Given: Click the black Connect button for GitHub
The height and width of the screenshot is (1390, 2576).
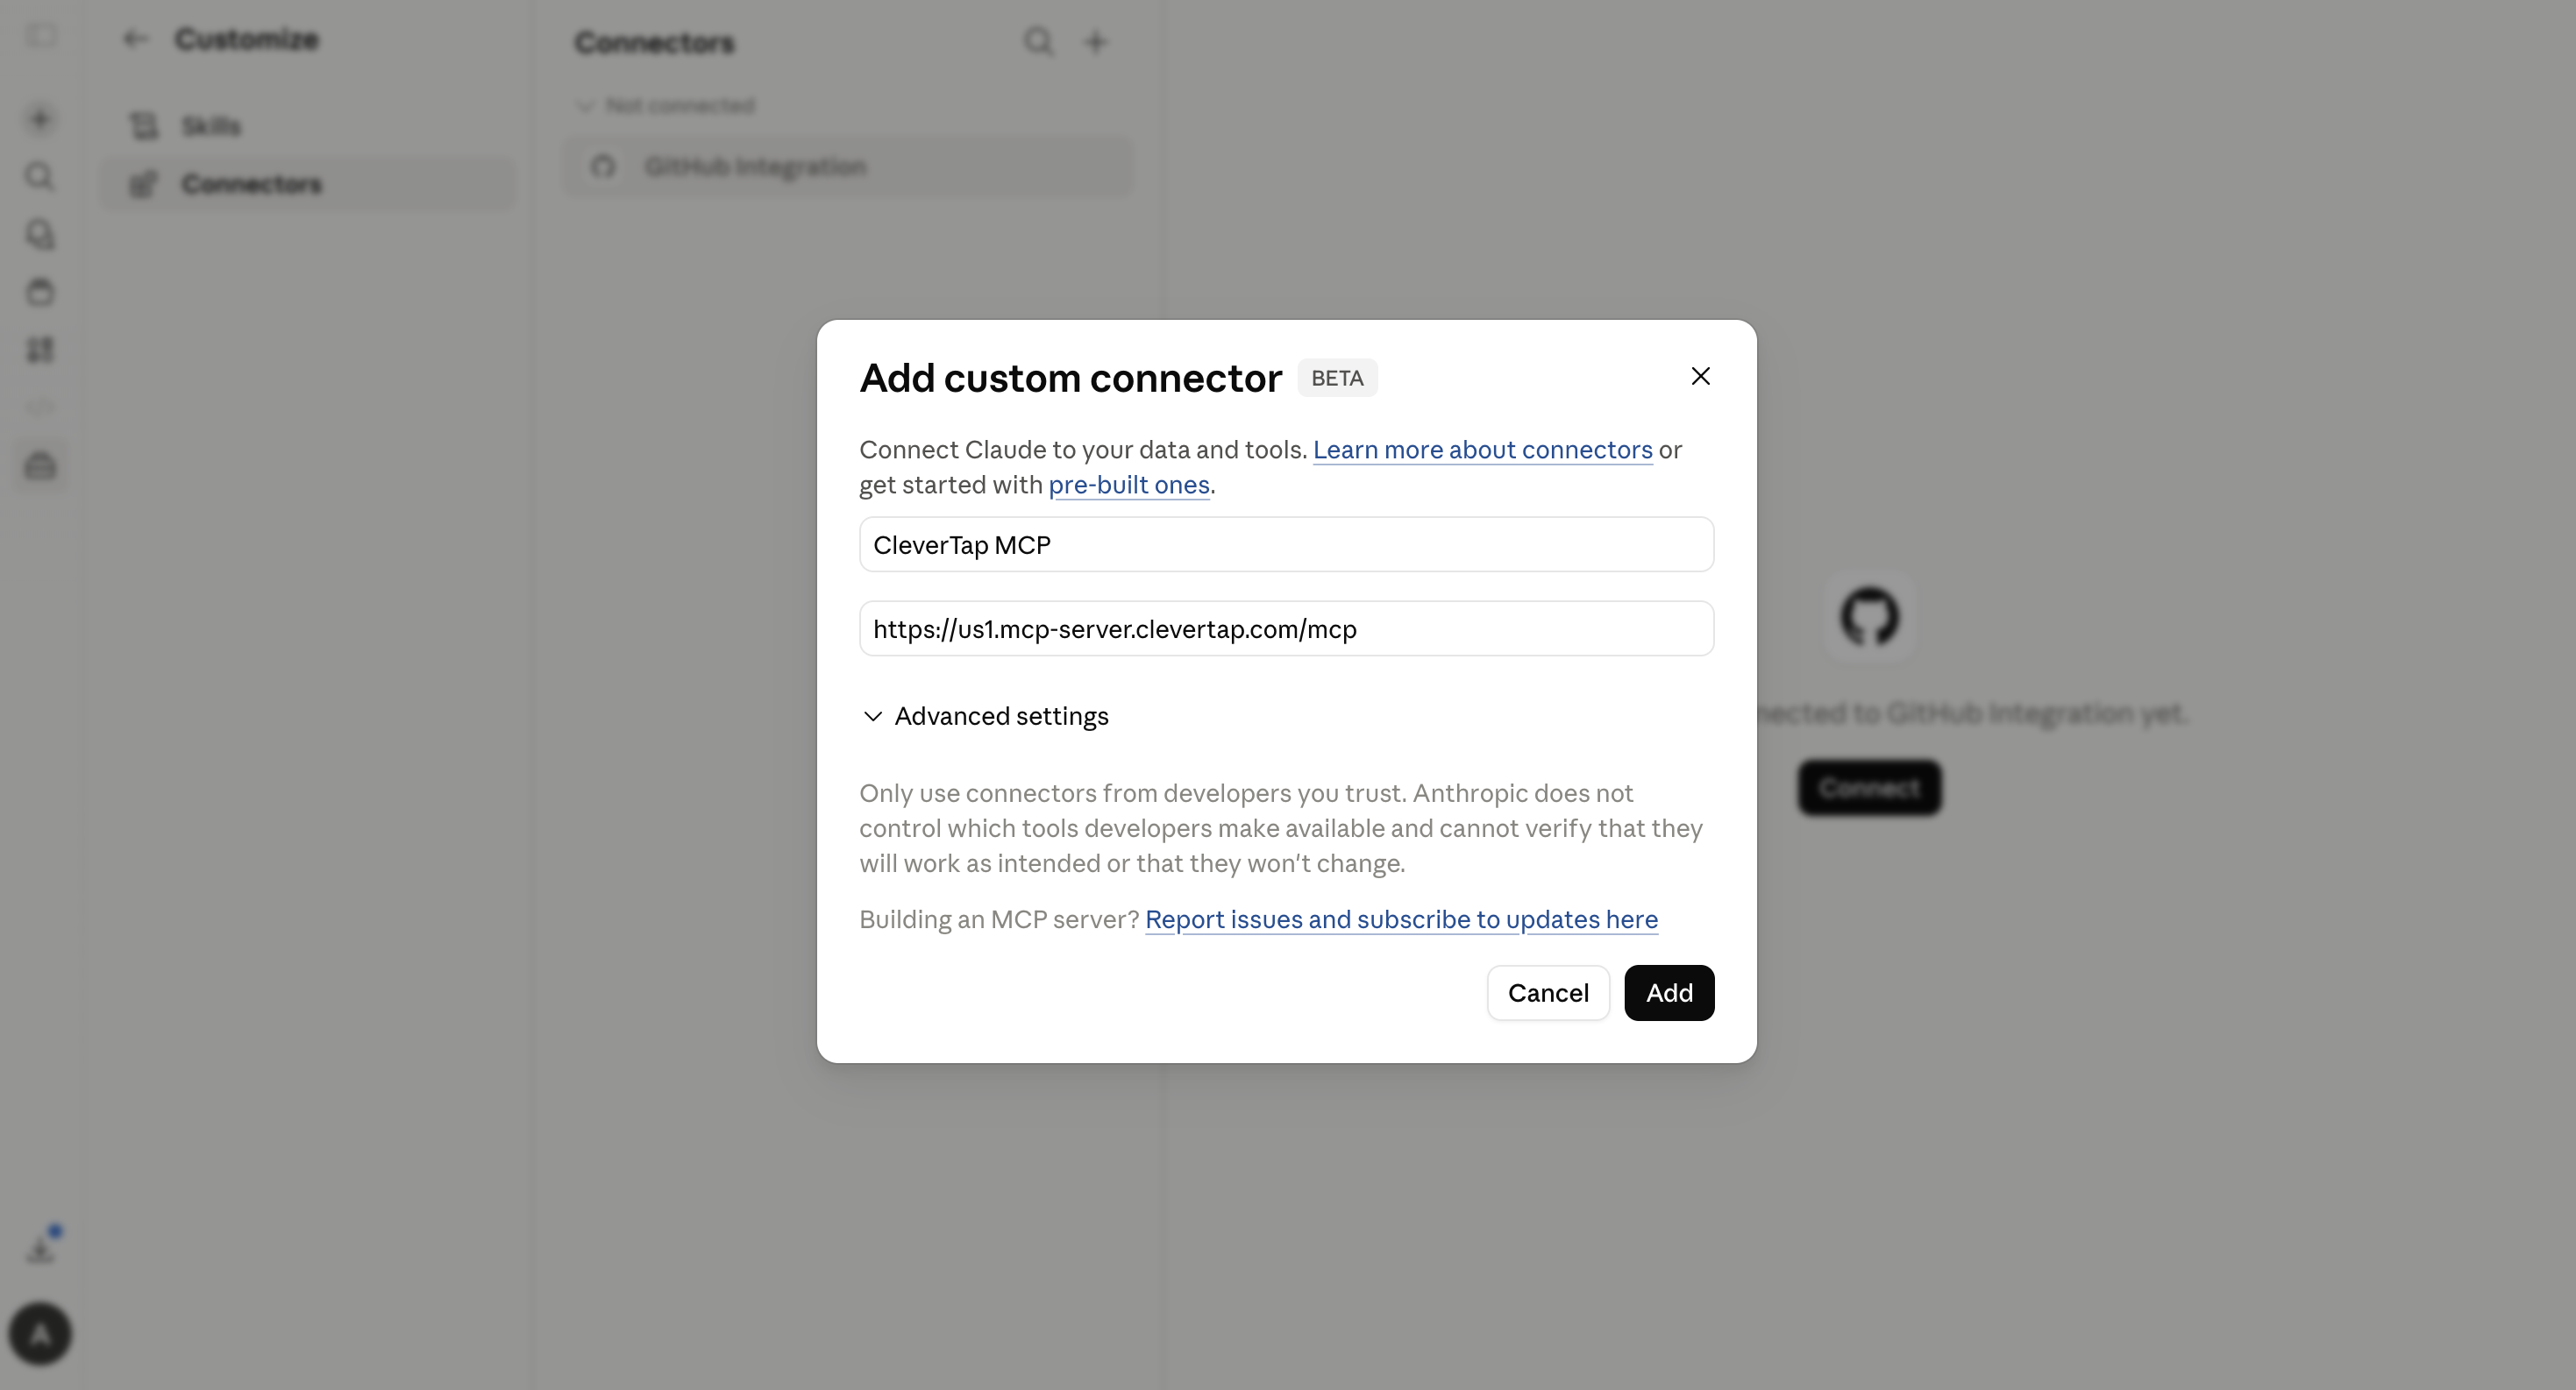Looking at the screenshot, I should click(x=1869, y=787).
